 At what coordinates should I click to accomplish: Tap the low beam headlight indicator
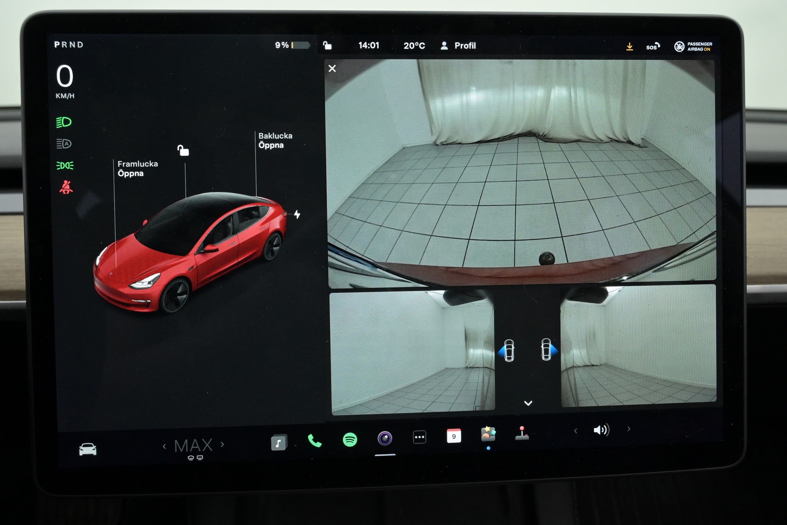64,122
